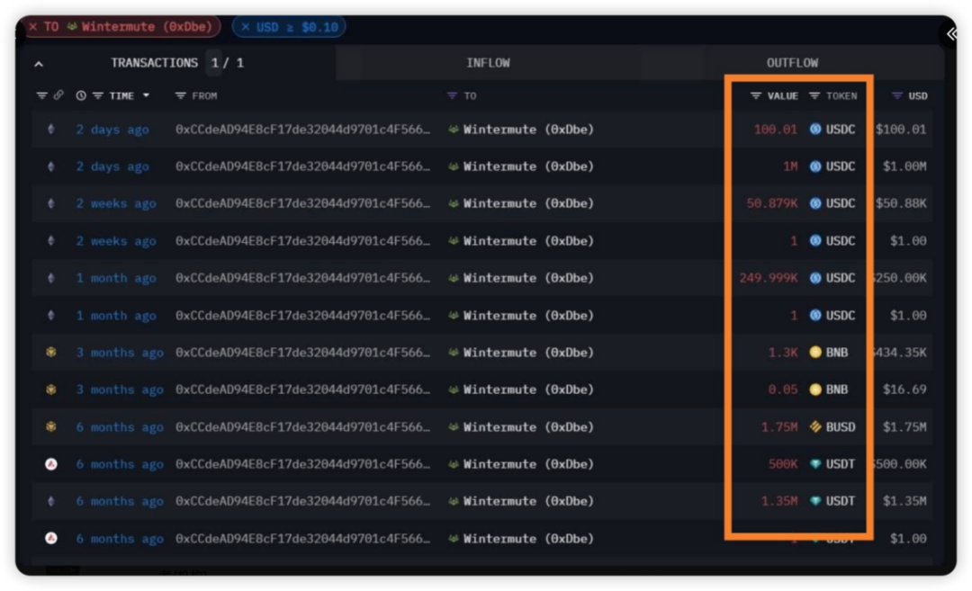The image size is (972, 591).
Task: Click the red chain icon on the 500K USDT row
Action: pos(51,464)
